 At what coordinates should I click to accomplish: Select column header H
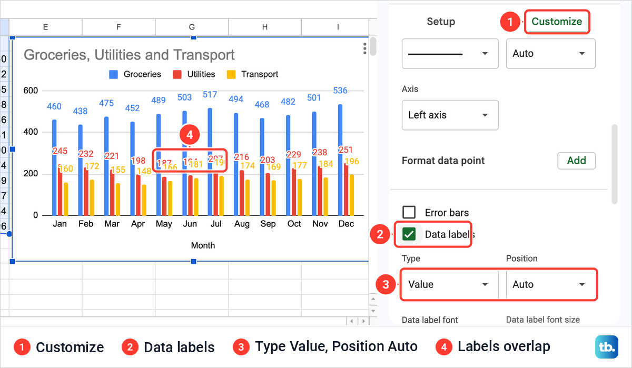[264, 27]
